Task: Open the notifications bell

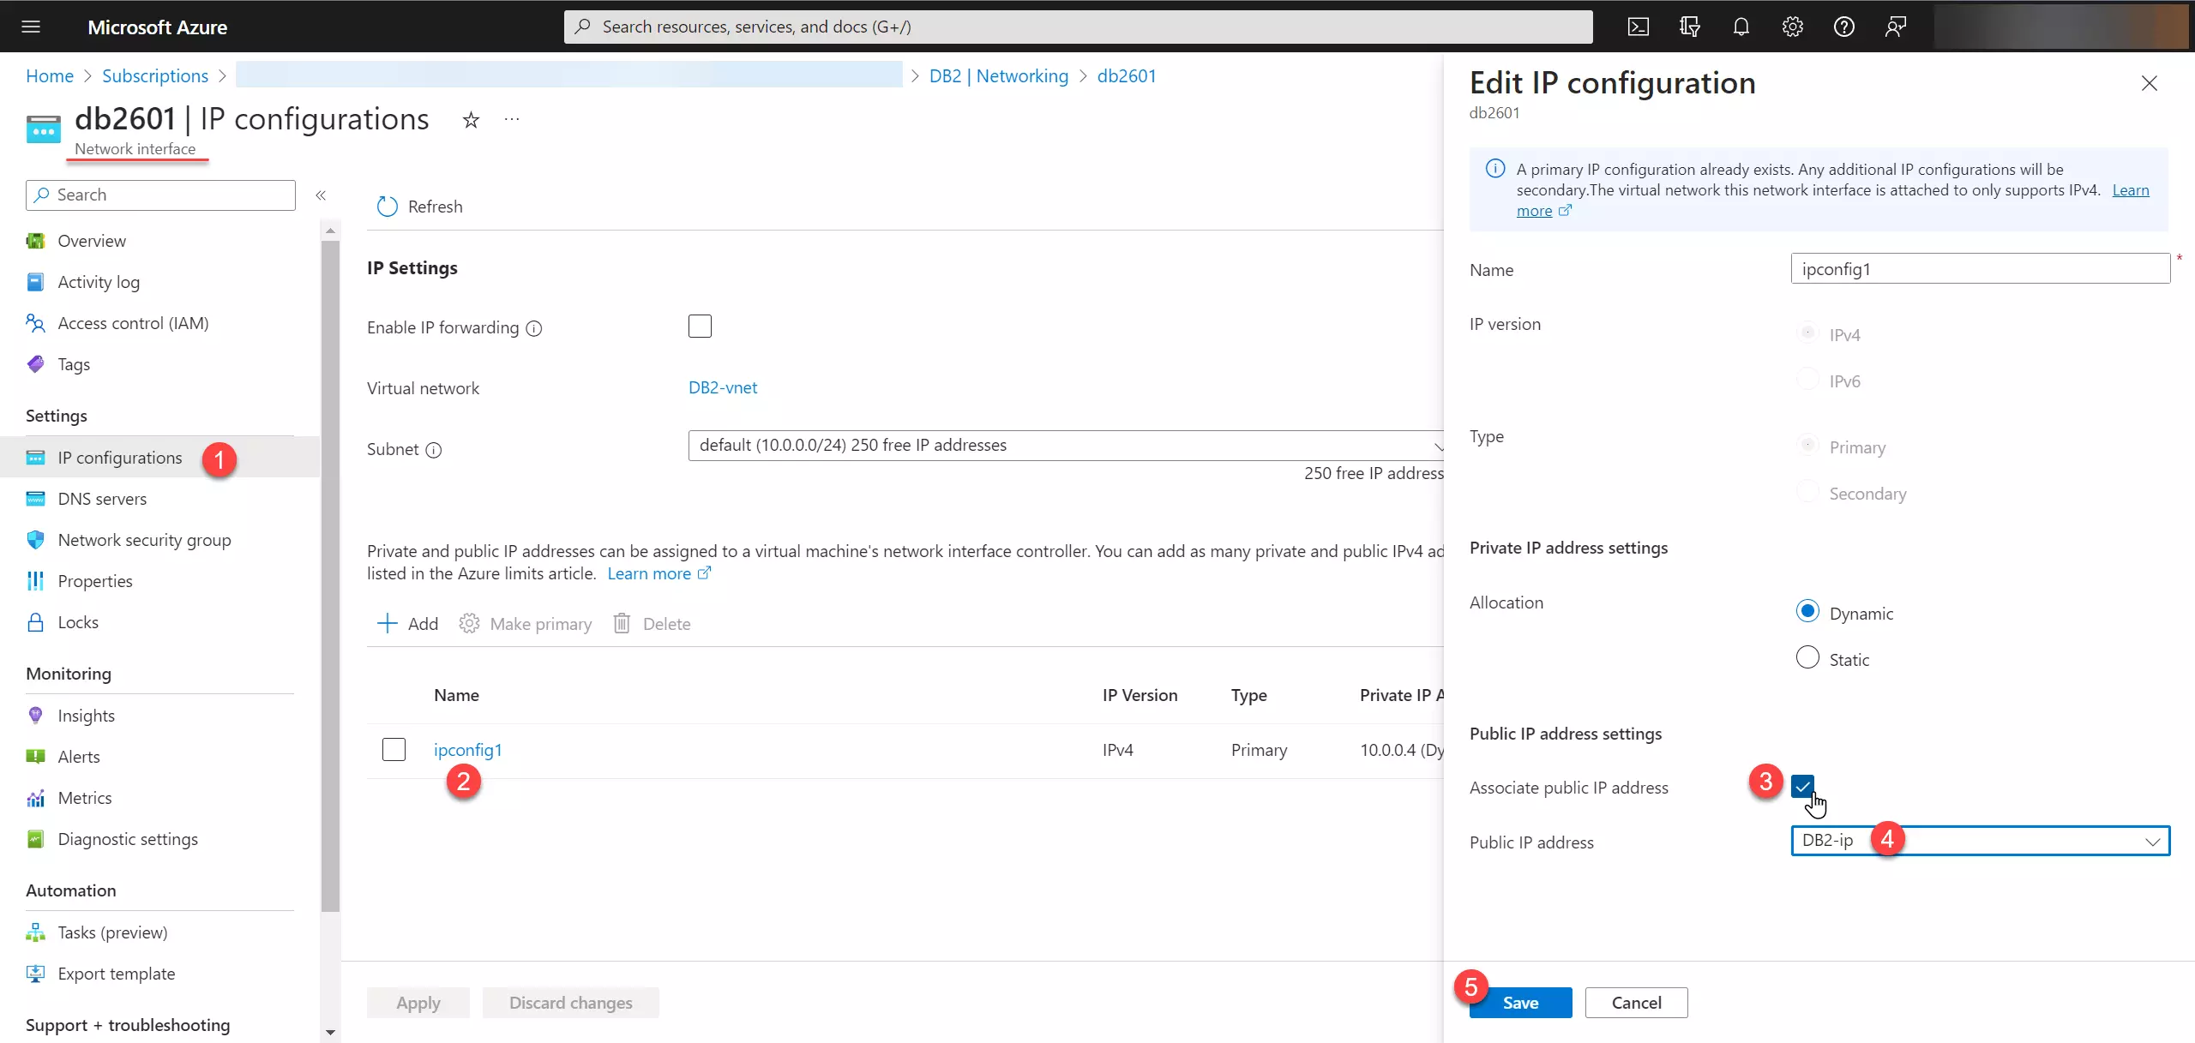Action: [1741, 27]
